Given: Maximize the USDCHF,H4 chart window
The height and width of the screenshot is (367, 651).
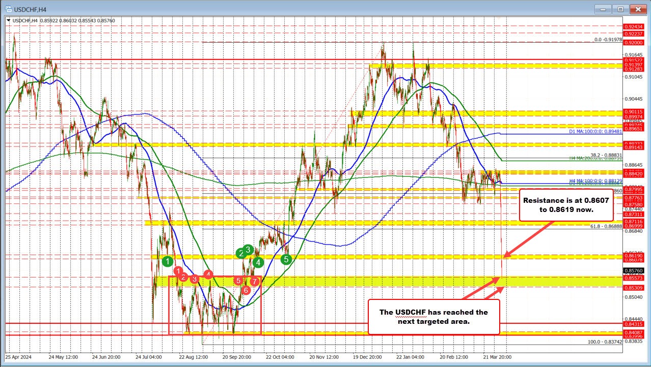Looking at the screenshot, I should tap(620, 9).
